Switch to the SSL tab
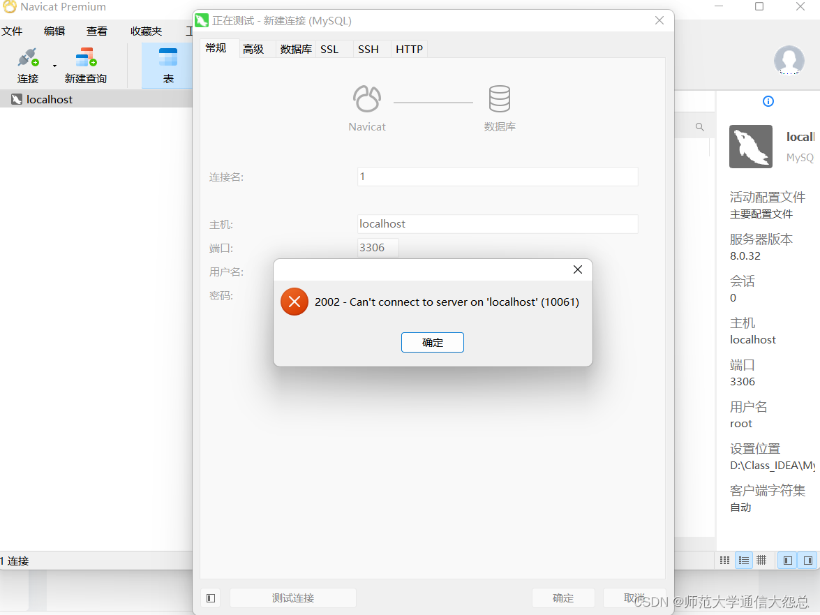This screenshot has width=820, height=615. point(329,49)
